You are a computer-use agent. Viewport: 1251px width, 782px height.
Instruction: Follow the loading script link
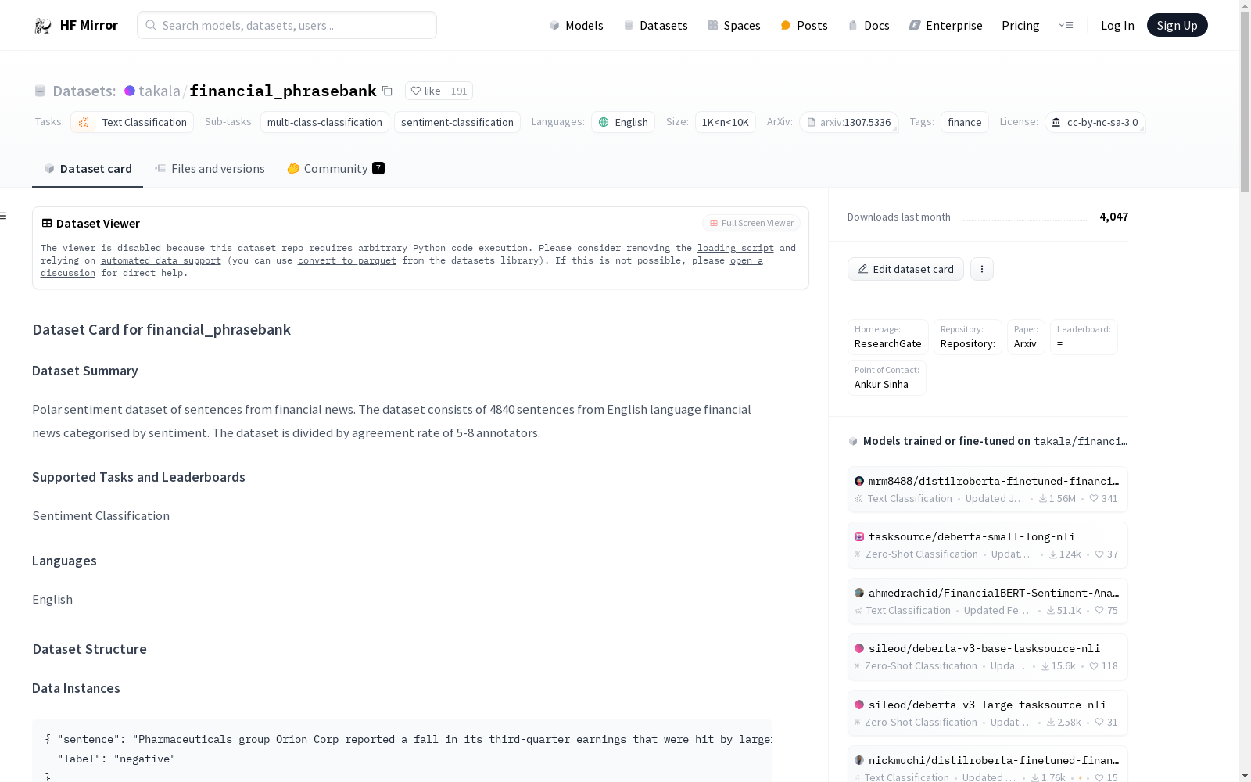point(735,248)
